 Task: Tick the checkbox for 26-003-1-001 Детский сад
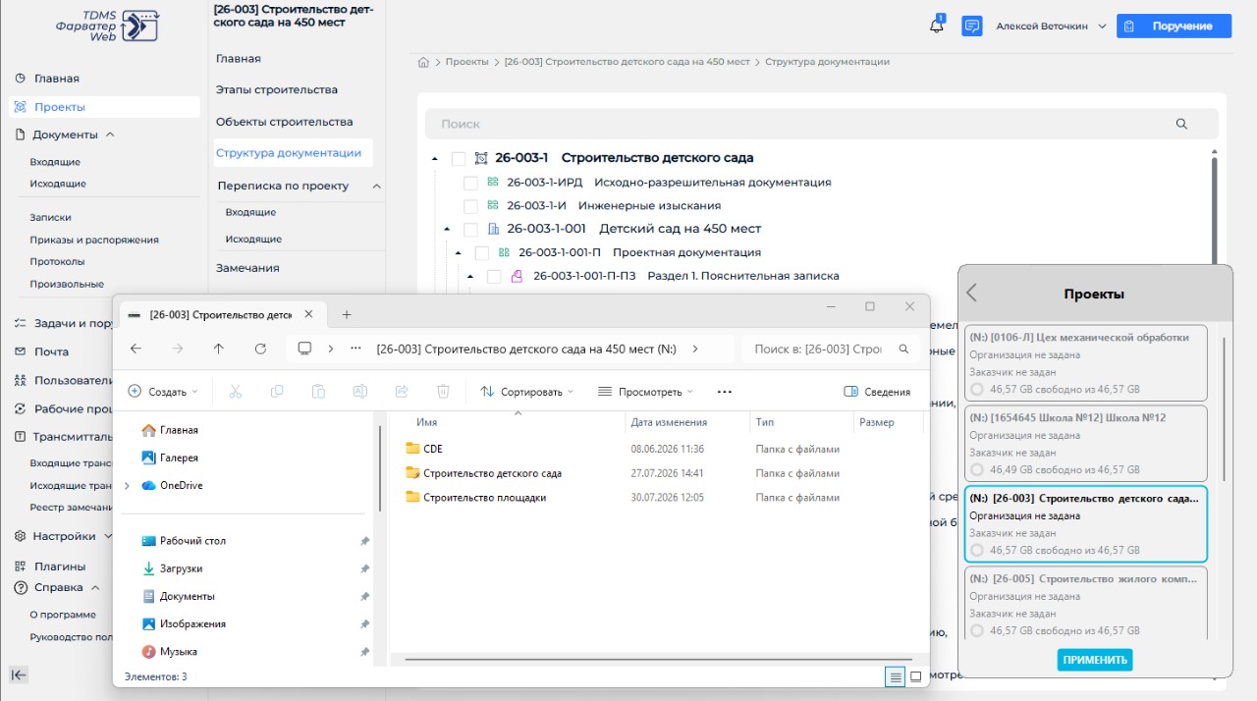pos(470,229)
